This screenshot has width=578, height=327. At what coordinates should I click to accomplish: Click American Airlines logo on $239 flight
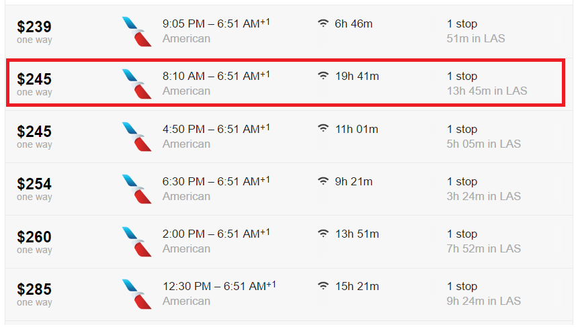click(x=136, y=32)
